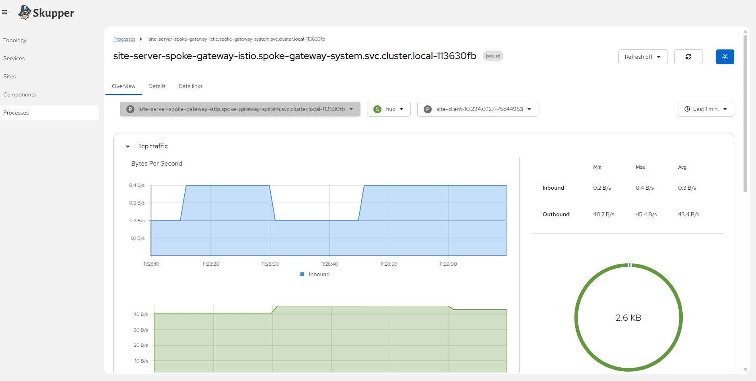Open Topology in the sidebar
The height and width of the screenshot is (381, 756).
pyautogui.click(x=49, y=40)
